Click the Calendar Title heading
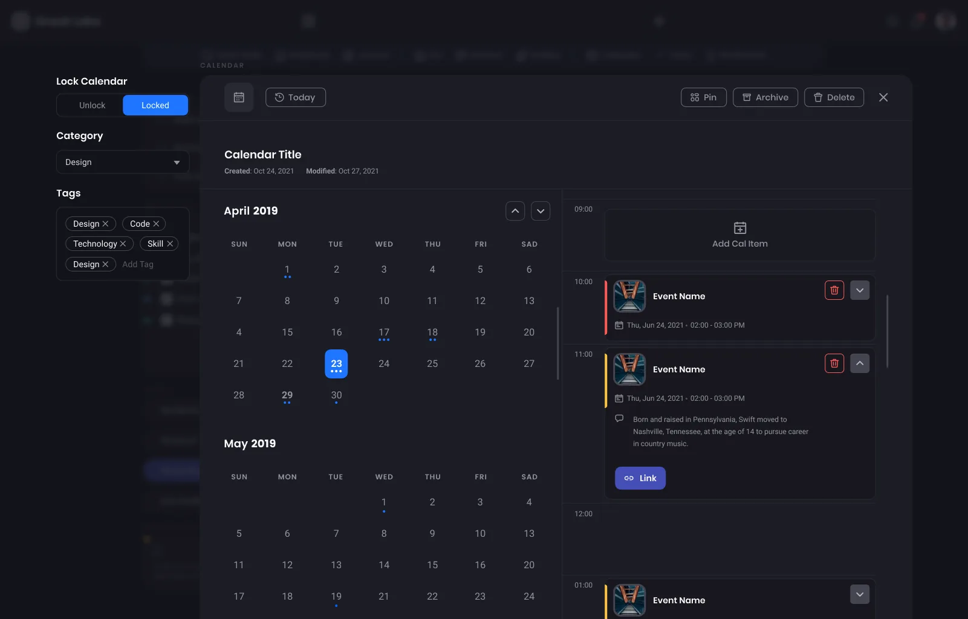968x619 pixels. click(x=263, y=155)
